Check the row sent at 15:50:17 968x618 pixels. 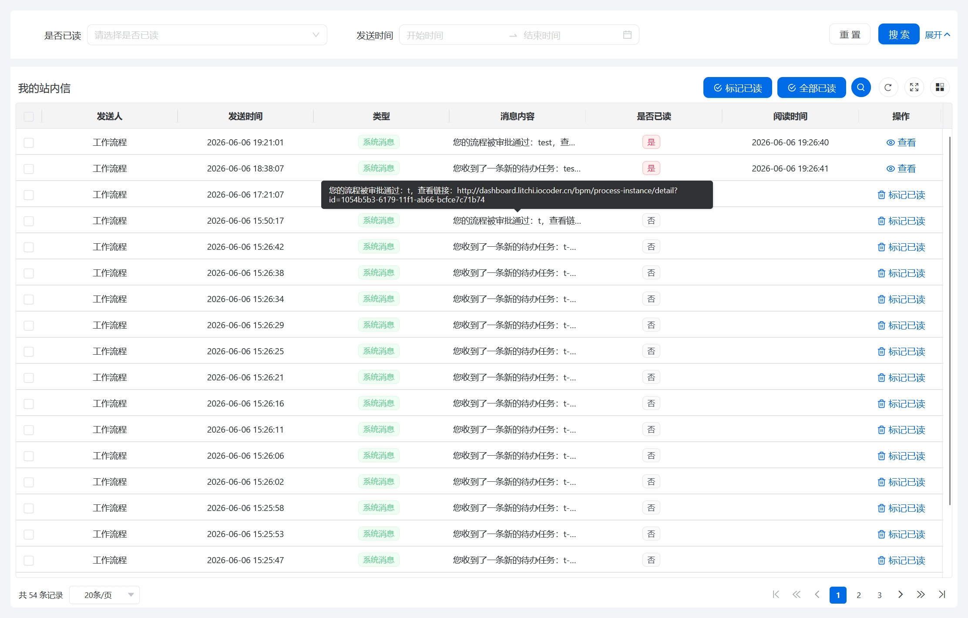pos(29,221)
